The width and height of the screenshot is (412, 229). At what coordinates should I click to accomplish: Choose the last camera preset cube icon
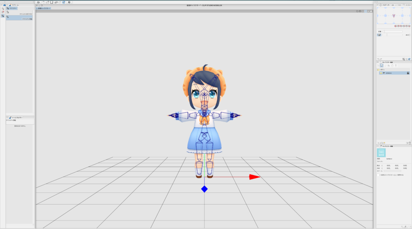point(409,26)
